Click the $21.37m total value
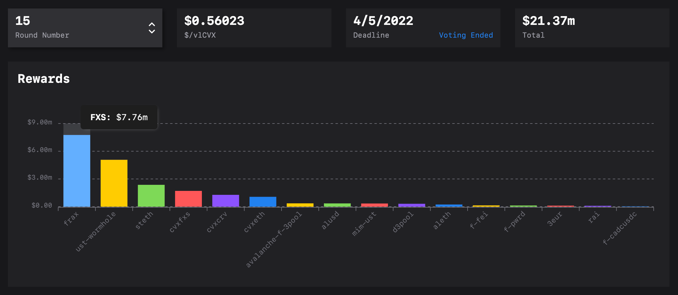This screenshot has width=678, height=295. click(x=548, y=21)
